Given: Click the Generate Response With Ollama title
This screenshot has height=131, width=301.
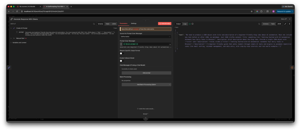Looking at the screenshot, I should click(x=26, y=19).
